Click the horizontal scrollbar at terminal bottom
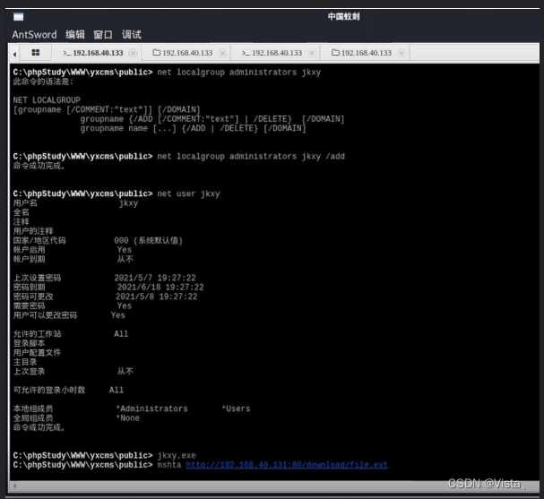This screenshot has height=499, width=544. coord(274,486)
